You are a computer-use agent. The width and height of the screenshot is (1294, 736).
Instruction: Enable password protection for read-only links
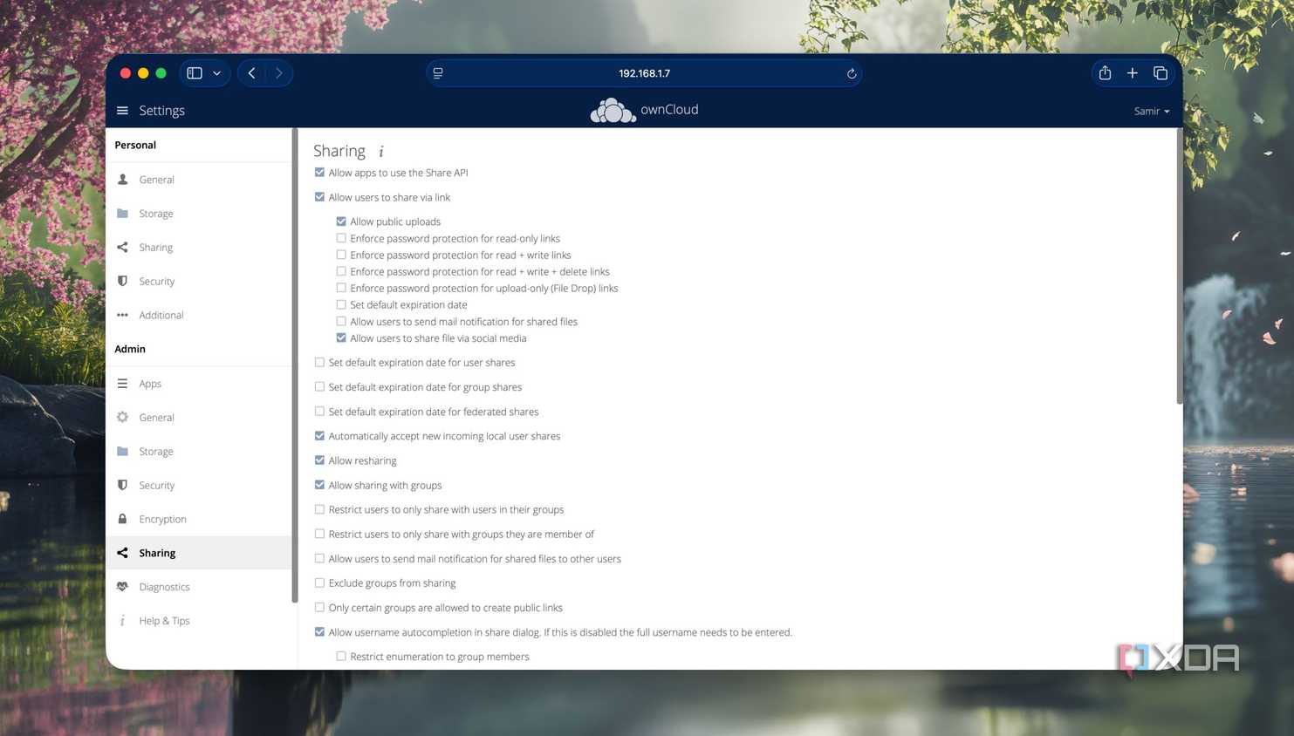point(341,238)
